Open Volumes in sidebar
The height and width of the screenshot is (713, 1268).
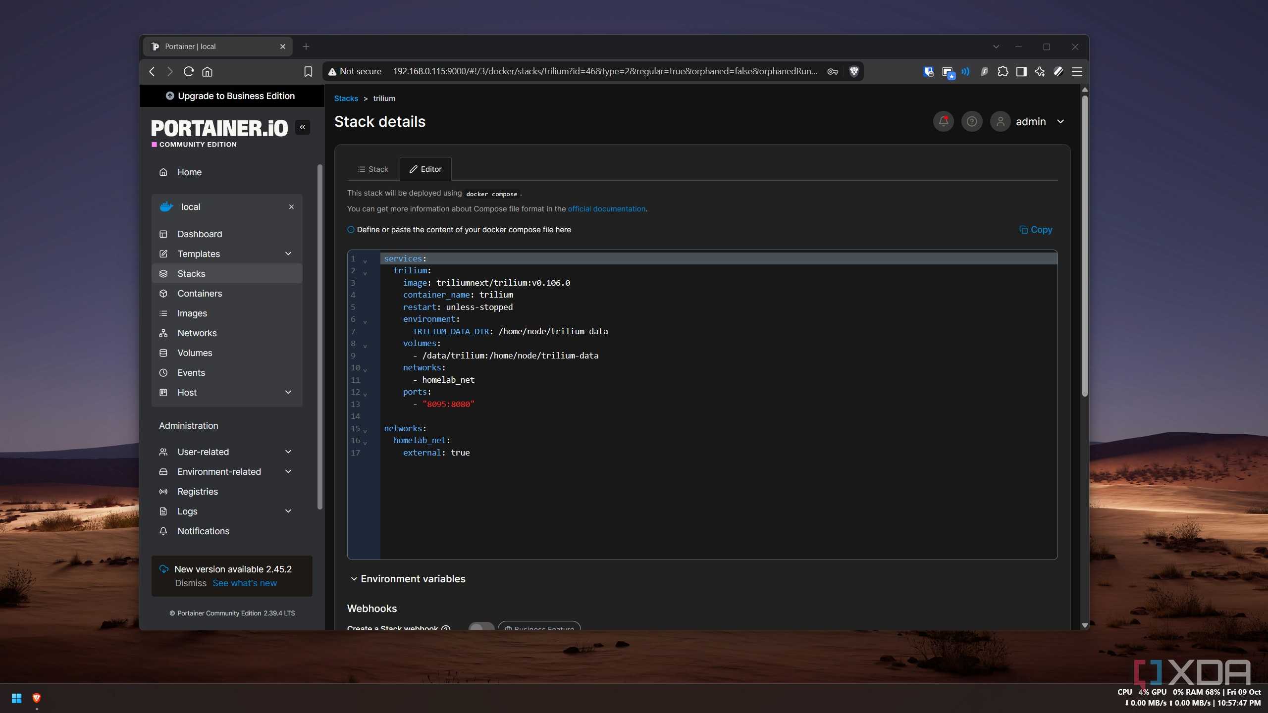click(x=227, y=353)
